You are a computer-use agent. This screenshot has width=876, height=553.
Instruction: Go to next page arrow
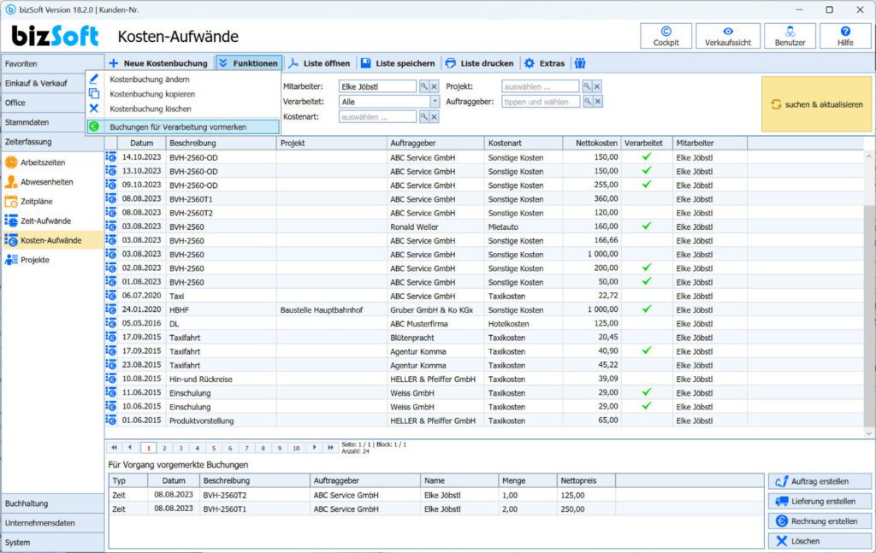(314, 448)
